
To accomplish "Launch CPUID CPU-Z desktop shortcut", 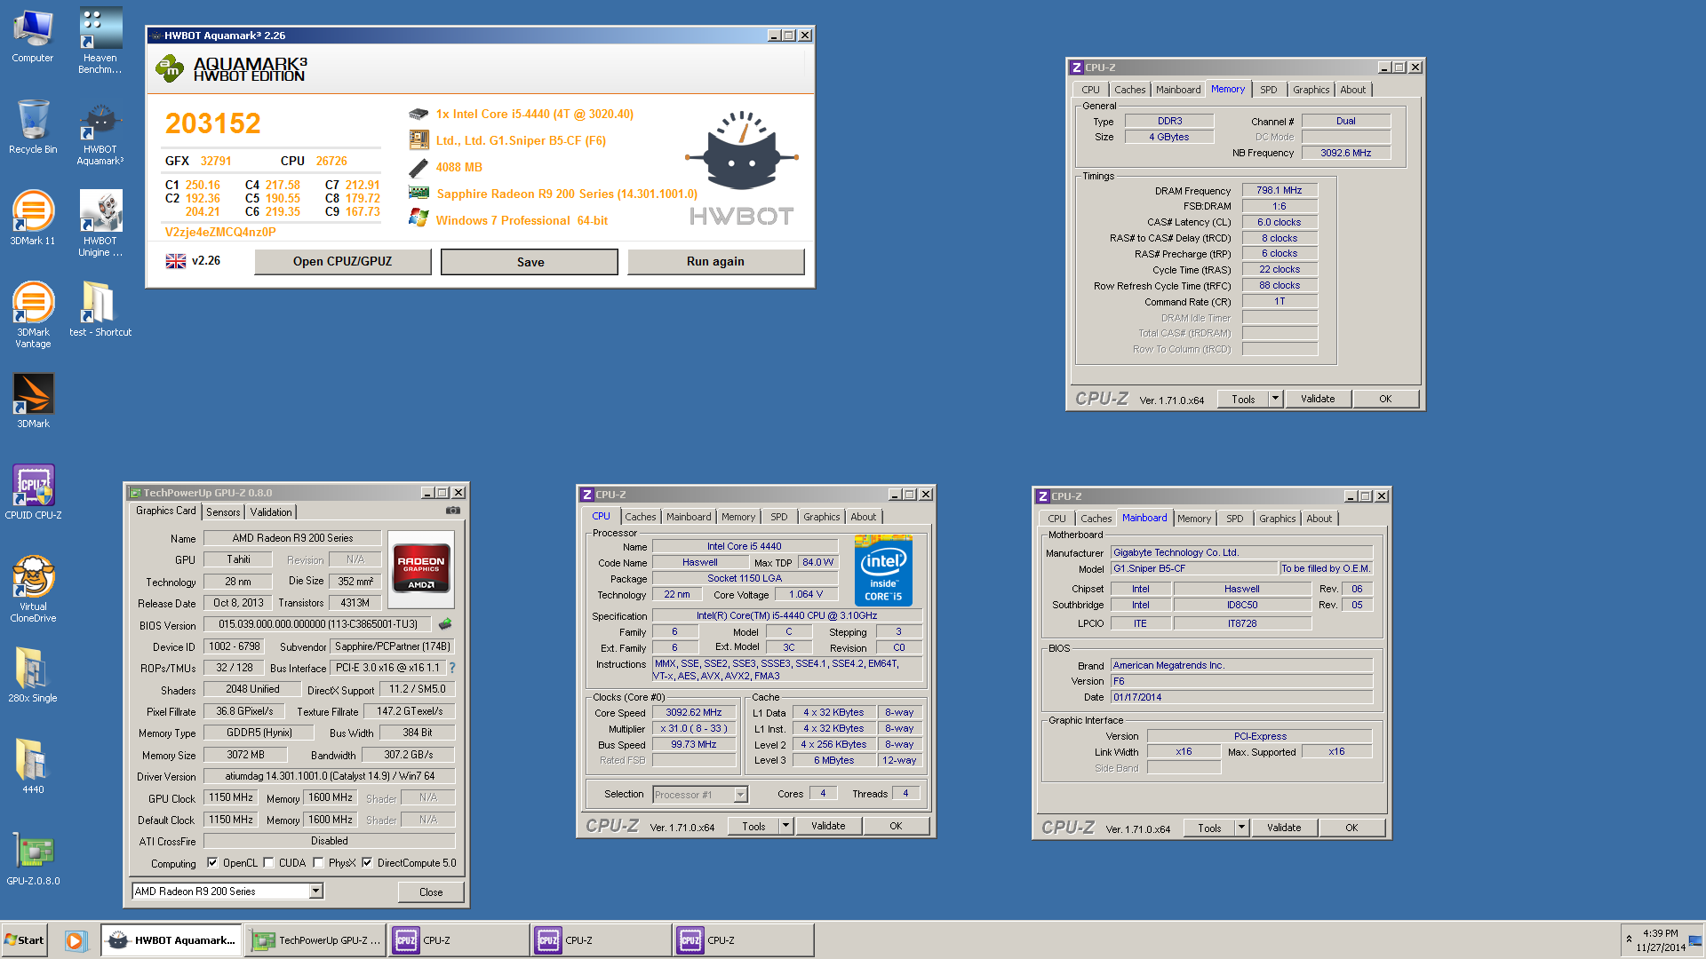I will [x=33, y=492].
